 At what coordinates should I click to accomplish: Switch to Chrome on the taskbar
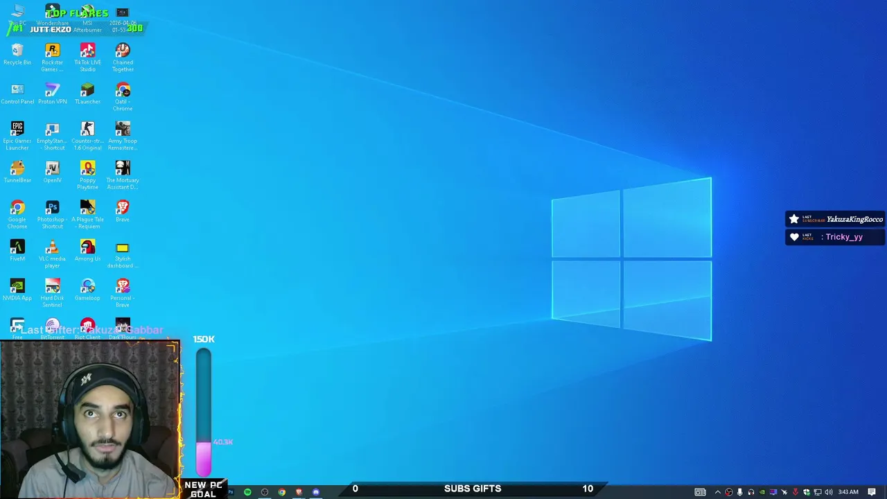[281, 492]
